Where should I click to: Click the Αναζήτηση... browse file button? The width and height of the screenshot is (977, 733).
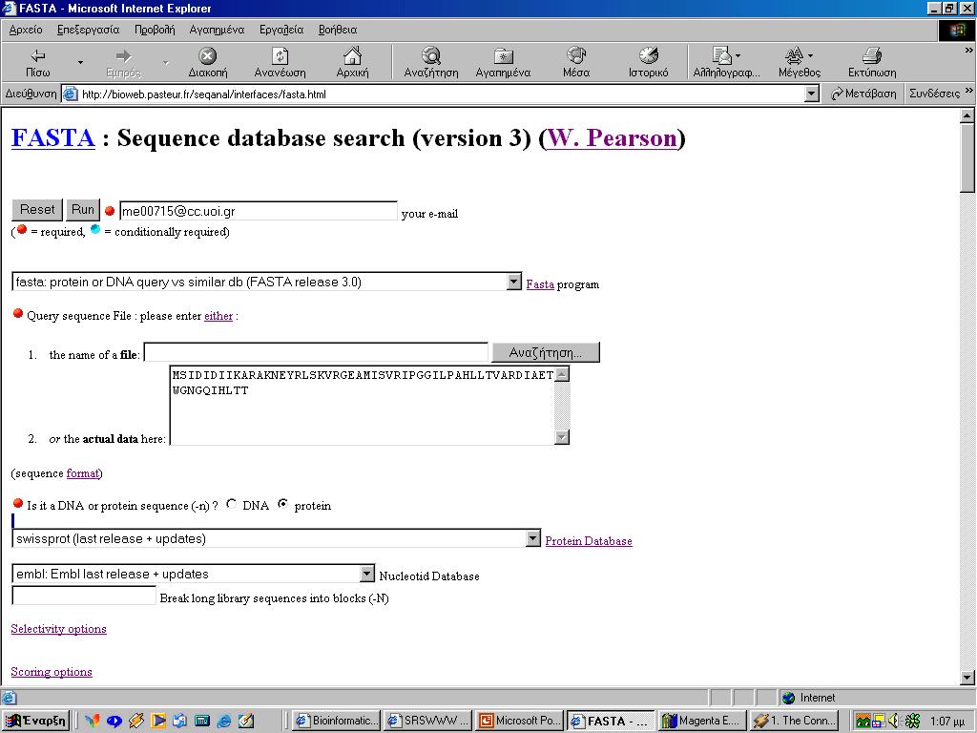(x=546, y=352)
